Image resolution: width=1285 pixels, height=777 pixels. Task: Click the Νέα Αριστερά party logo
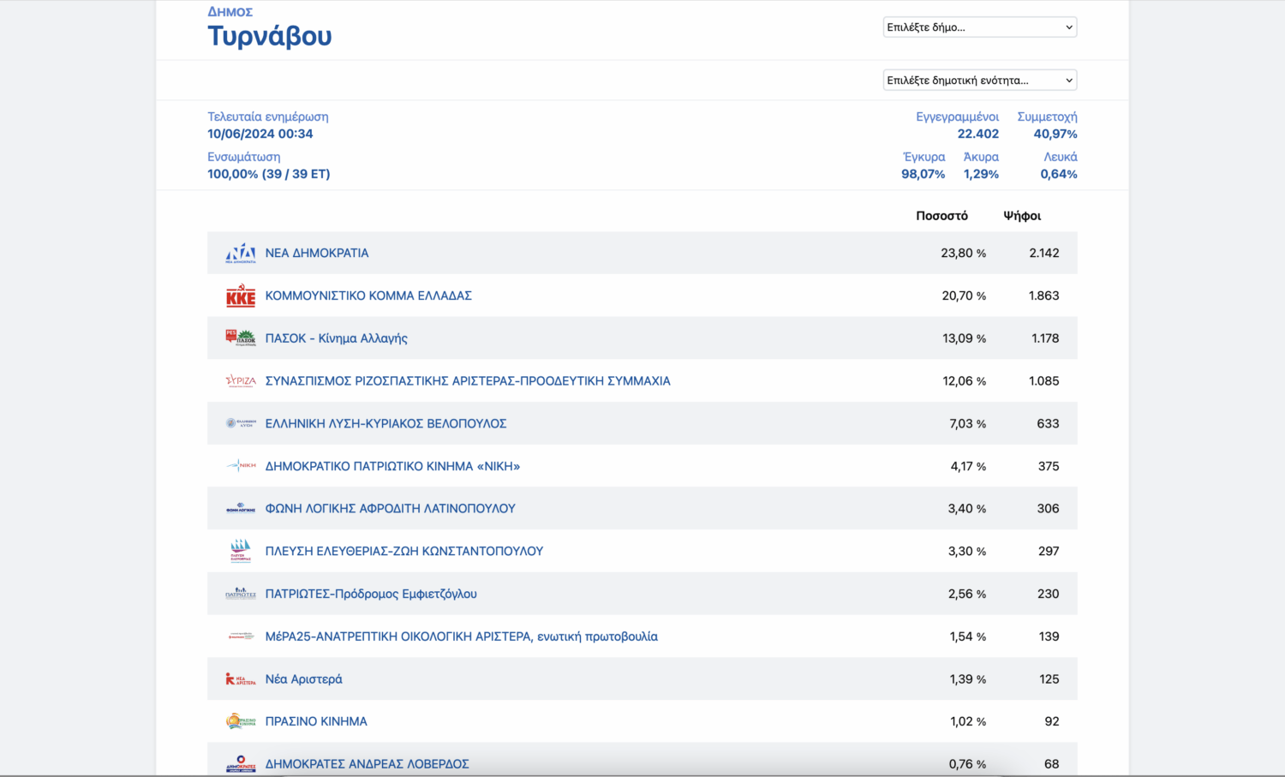(241, 678)
